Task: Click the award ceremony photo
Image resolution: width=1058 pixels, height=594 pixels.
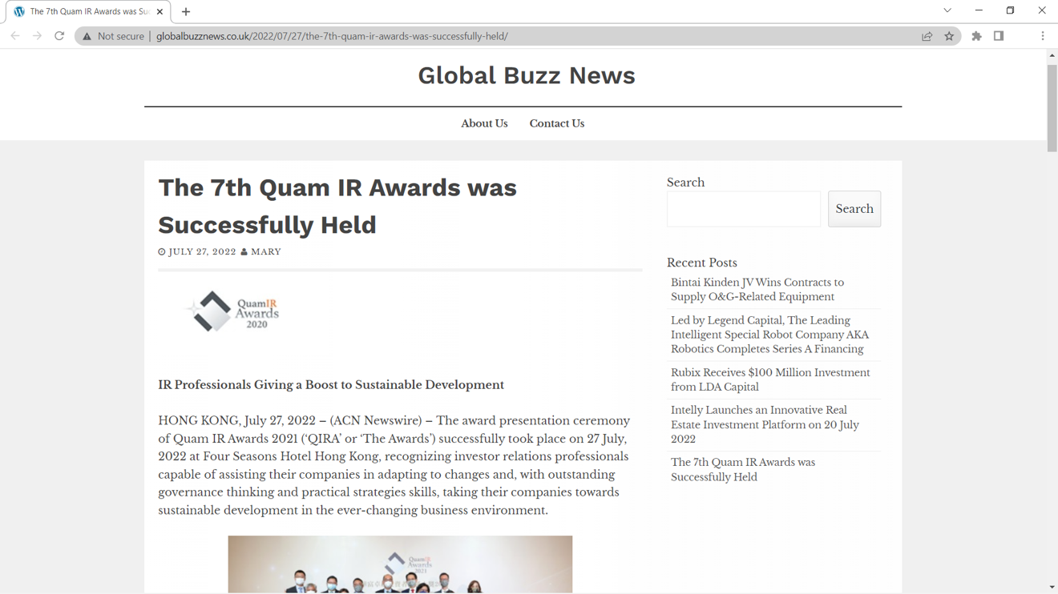Action: pos(400,564)
